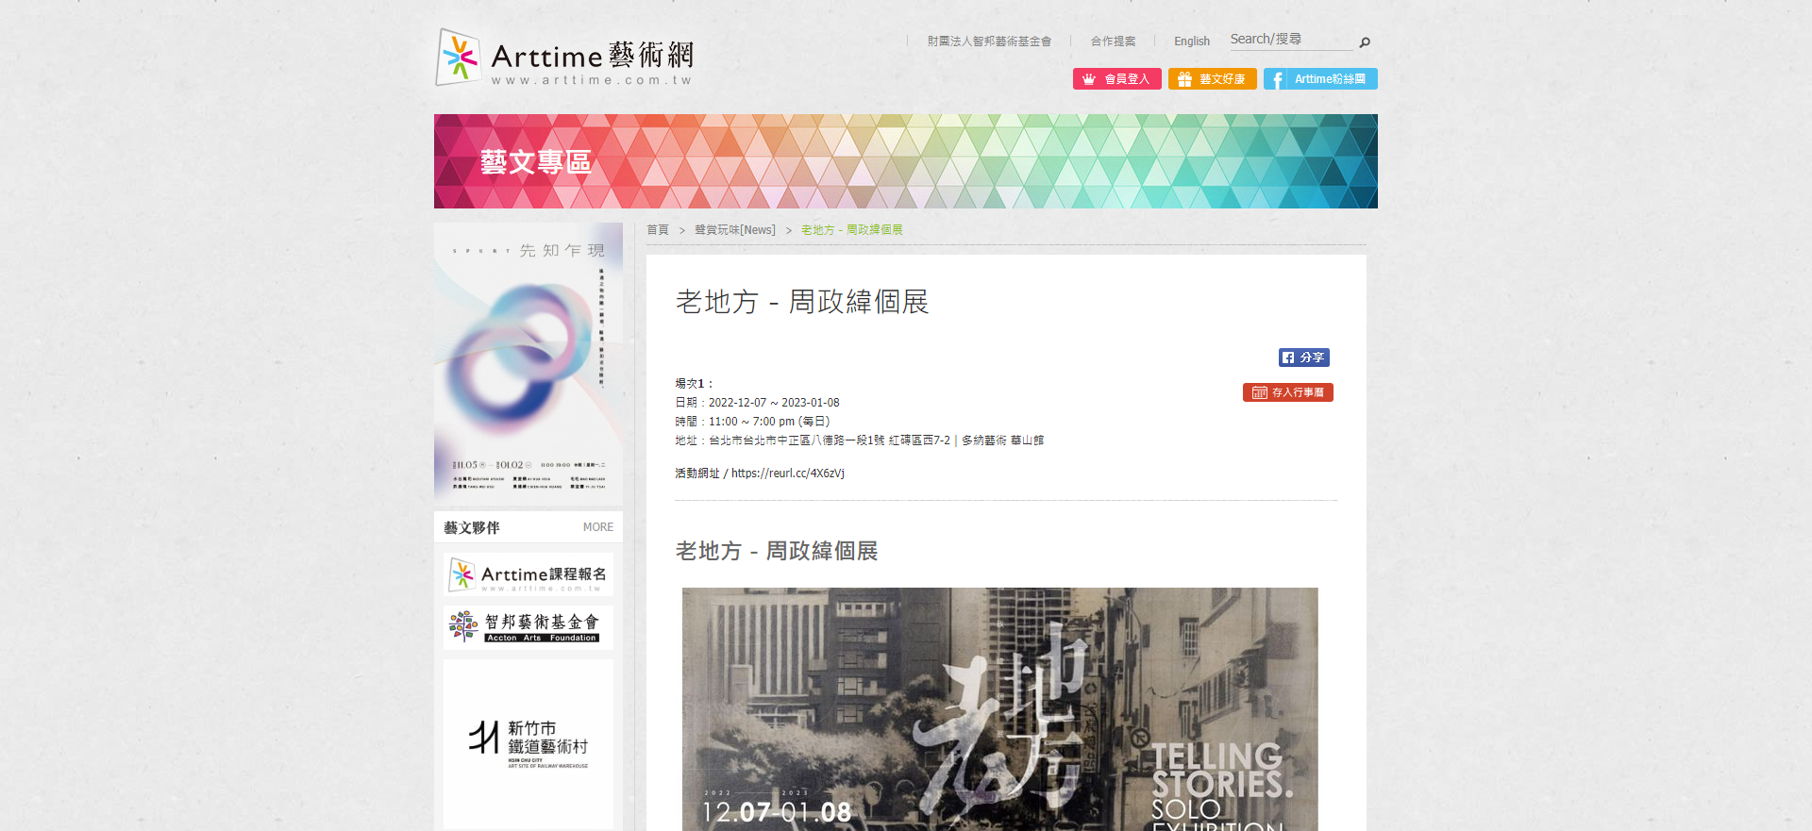Open the 合作提案 link
The height and width of the screenshot is (831, 1812).
coord(1113,42)
